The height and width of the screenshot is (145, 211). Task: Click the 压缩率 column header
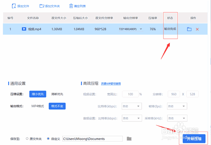pos(153,18)
